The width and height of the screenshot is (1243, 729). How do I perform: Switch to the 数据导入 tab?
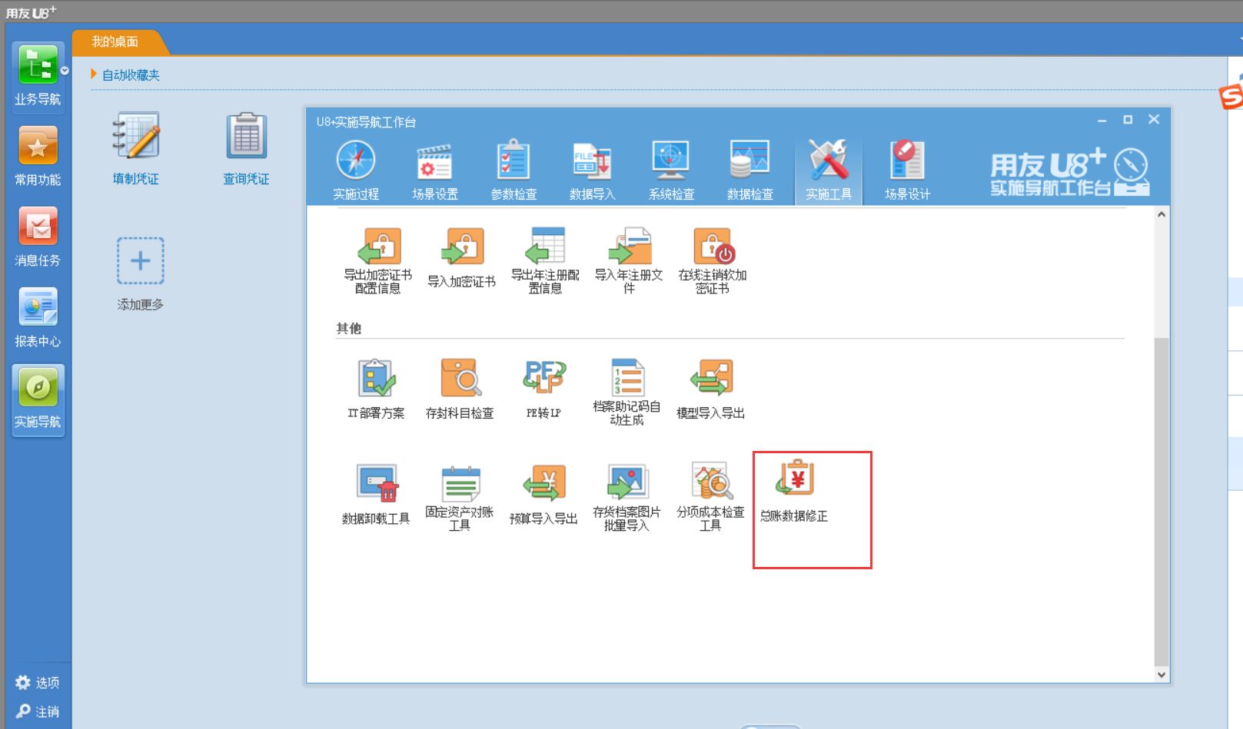coord(593,171)
